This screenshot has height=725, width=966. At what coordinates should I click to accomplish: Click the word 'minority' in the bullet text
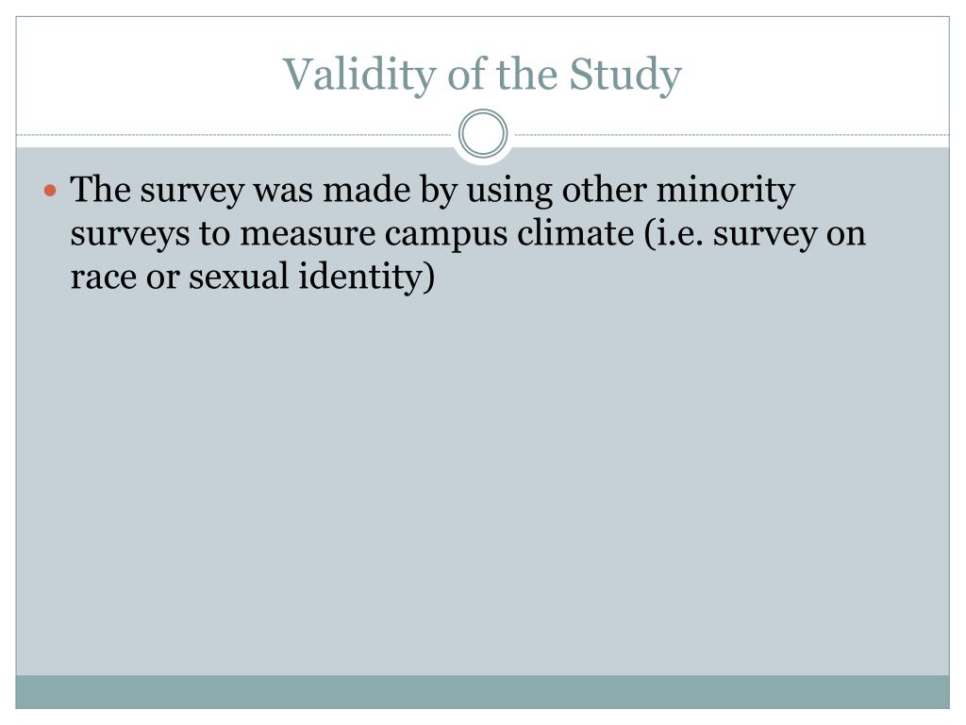[725, 190]
